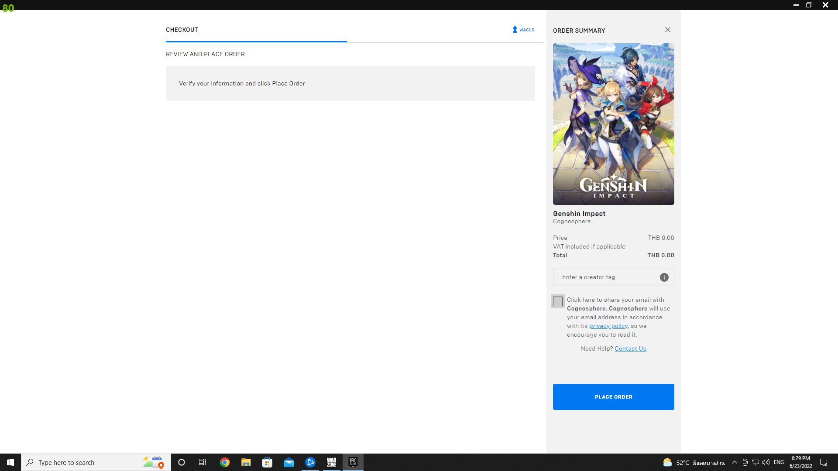Launch Google Chrome from the taskbar
This screenshot has width=838, height=471.
point(224,462)
